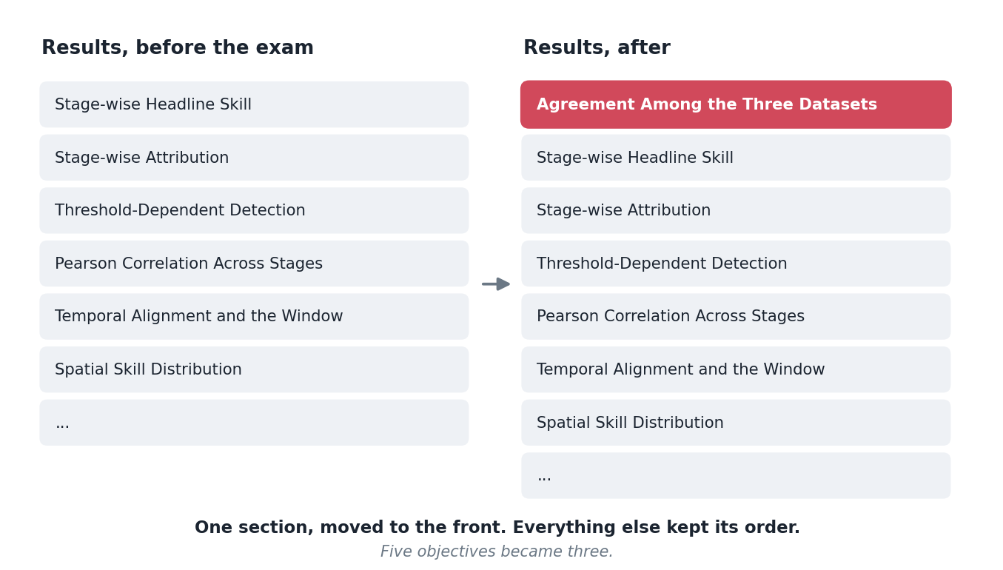This screenshot has height=570, width=1003.
Task: Choose Spatial Skill Distribution in the right column
Action: [736, 423]
